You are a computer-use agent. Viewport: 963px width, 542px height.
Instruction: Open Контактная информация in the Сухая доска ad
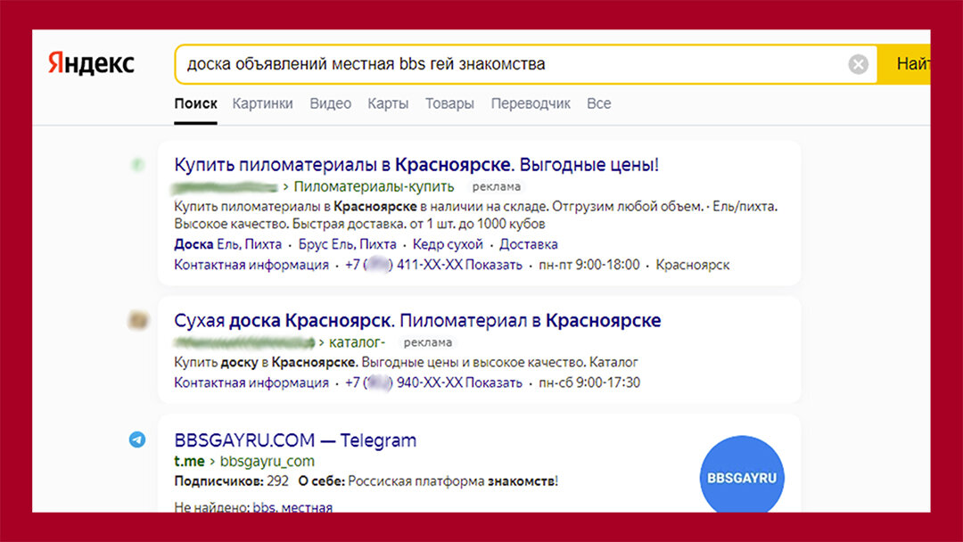(x=251, y=383)
